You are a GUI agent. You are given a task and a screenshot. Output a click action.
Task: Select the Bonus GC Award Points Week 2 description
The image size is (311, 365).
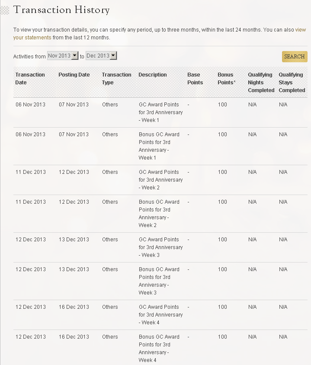(159, 213)
